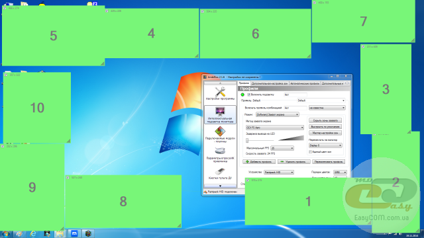Open the Maxthon browser on the taskbar
This screenshot has width=424, height=238.
(x=74, y=233)
